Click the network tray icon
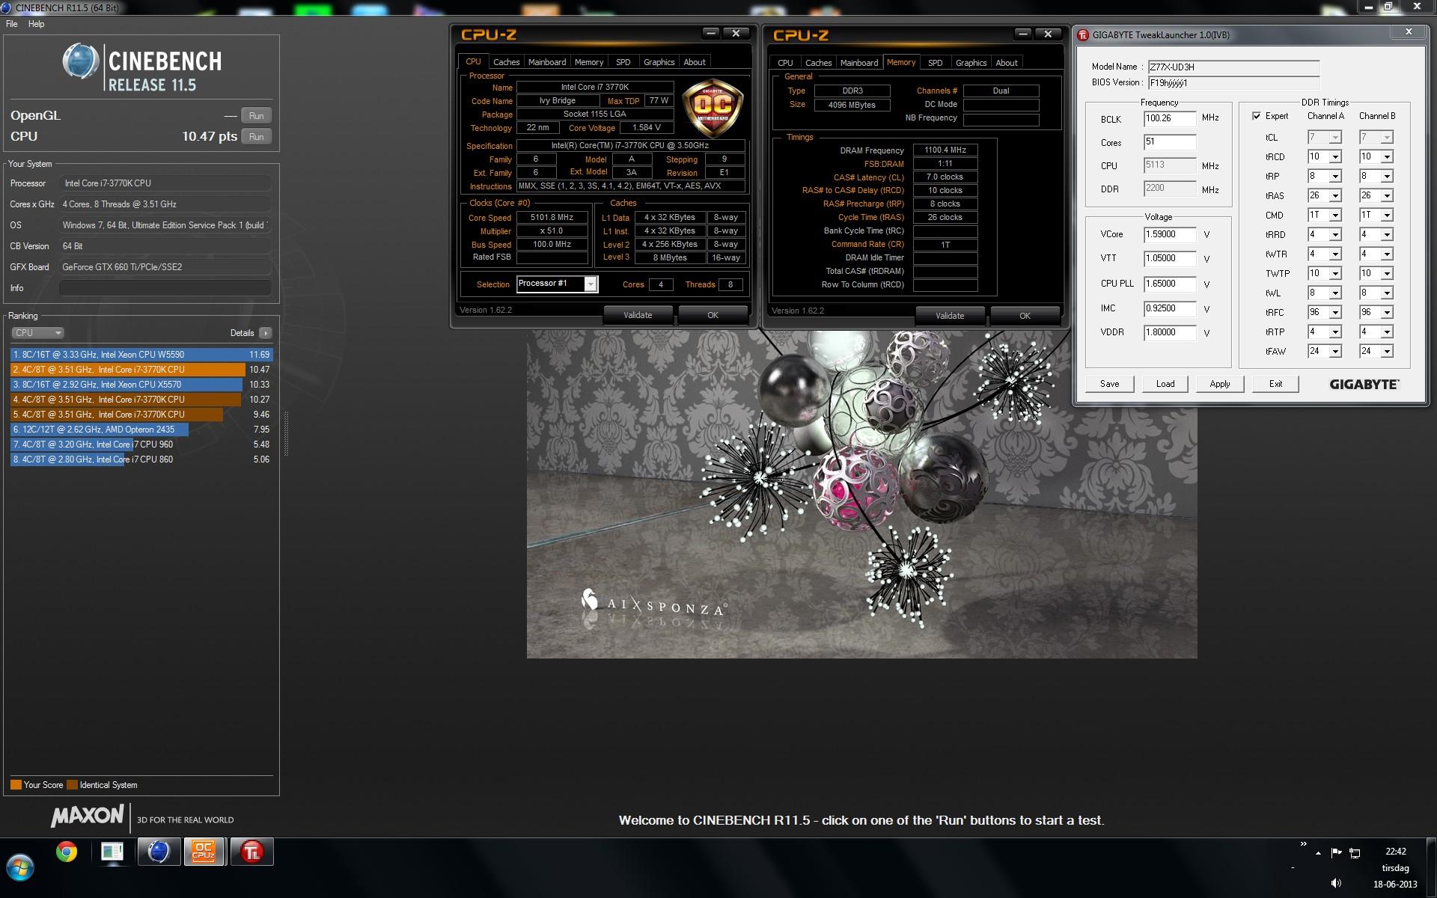The image size is (1437, 898). point(1355,852)
